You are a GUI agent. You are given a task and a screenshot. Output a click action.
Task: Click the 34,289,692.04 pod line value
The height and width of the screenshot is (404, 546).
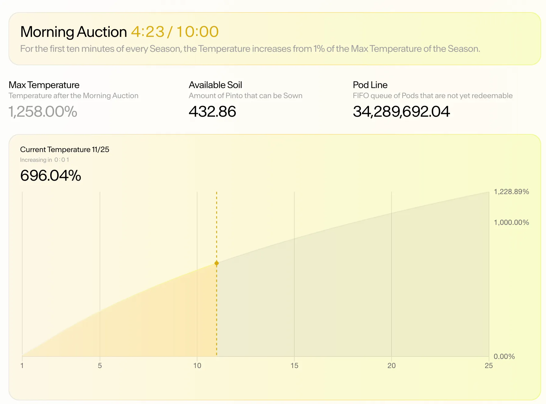(x=401, y=111)
